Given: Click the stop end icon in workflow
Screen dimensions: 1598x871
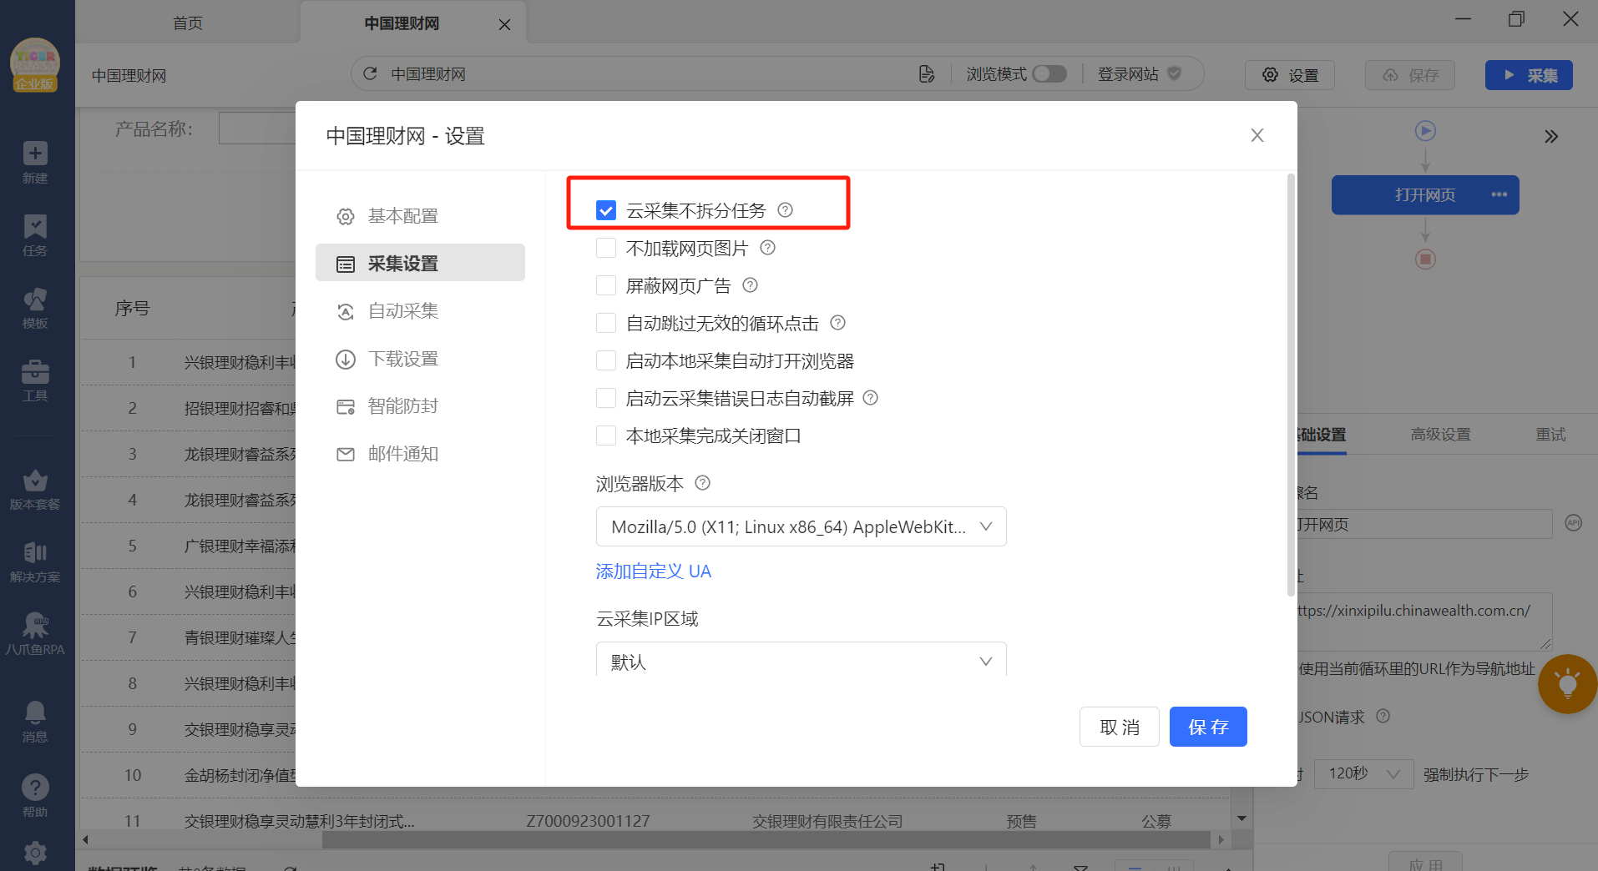Looking at the screenshot, I should (1425, 259).
